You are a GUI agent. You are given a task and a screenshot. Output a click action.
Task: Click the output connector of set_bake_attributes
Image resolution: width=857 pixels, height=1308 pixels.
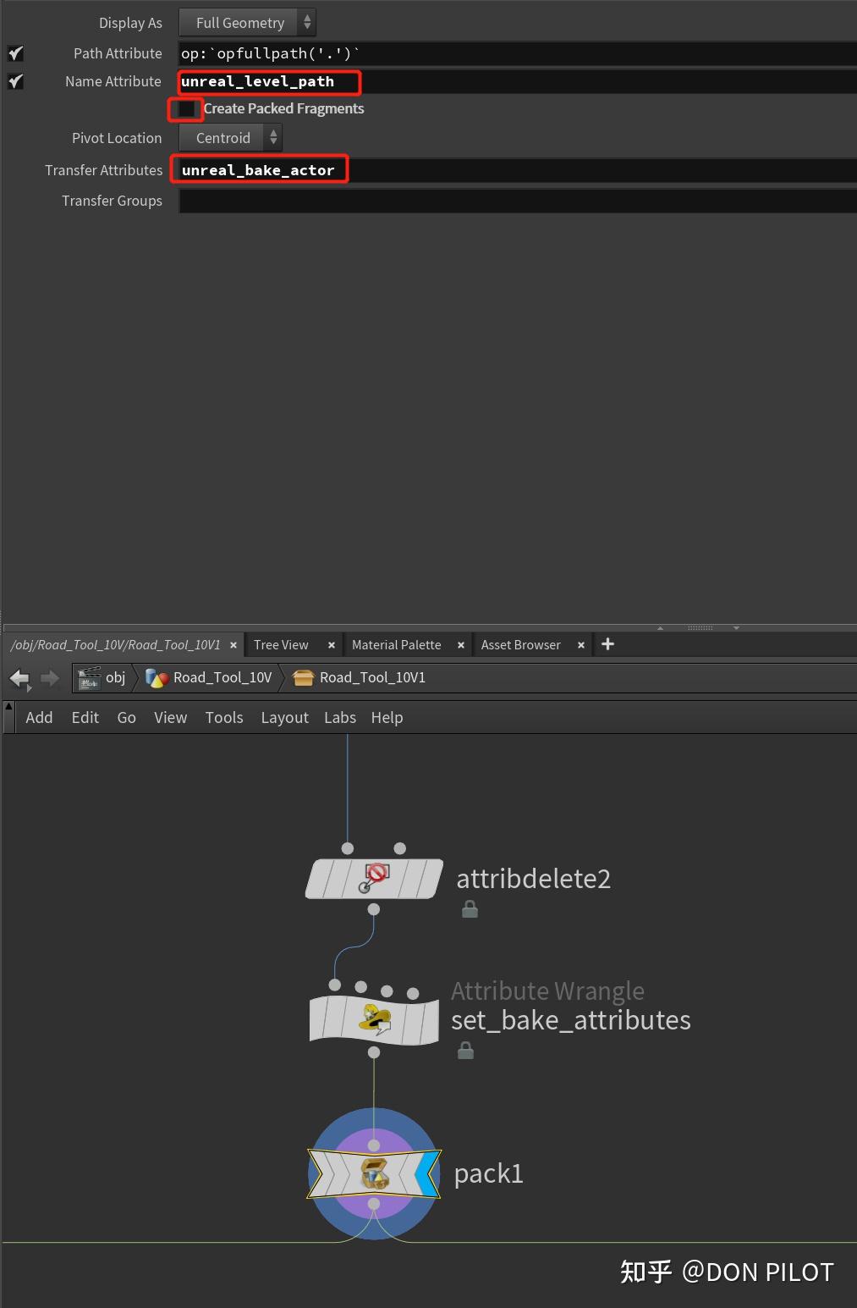tap(374, 1052)
